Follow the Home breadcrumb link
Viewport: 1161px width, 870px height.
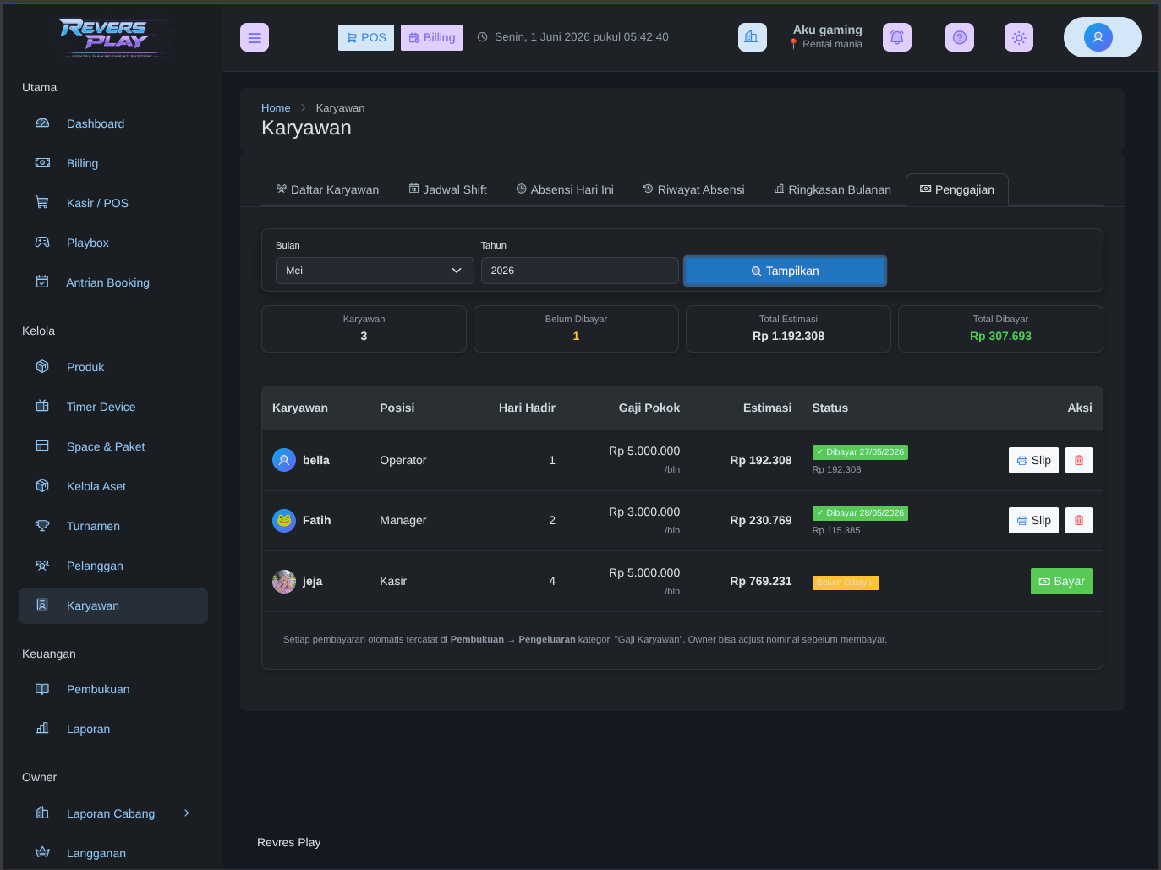click(276, 107)
